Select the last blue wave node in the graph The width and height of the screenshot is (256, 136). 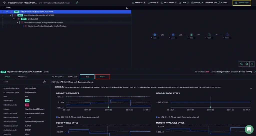(x=227, y=35)
